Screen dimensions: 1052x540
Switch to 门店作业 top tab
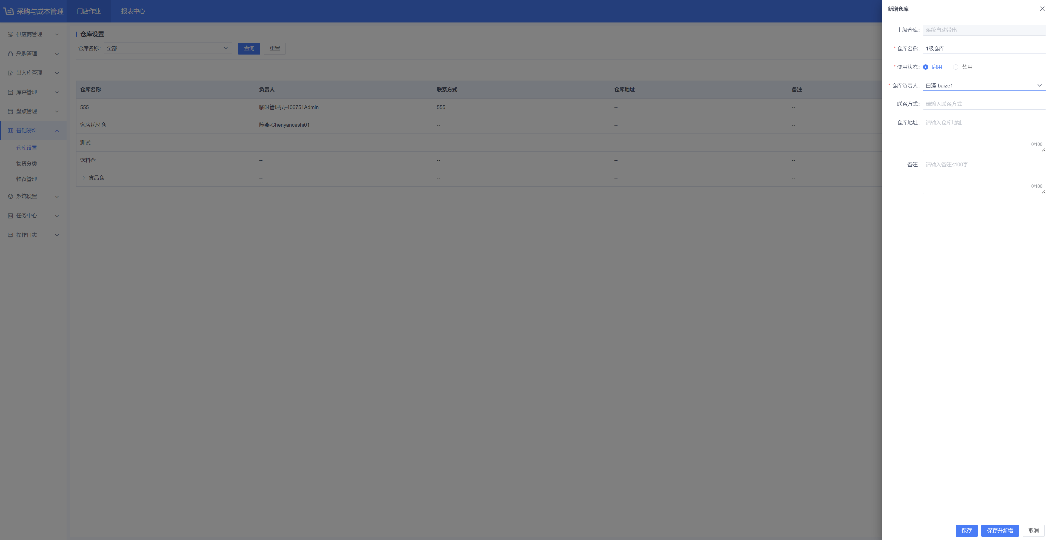(88, 11)
